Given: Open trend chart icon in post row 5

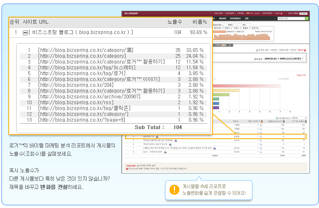Looking at the screenshot, I should [176, 140].
